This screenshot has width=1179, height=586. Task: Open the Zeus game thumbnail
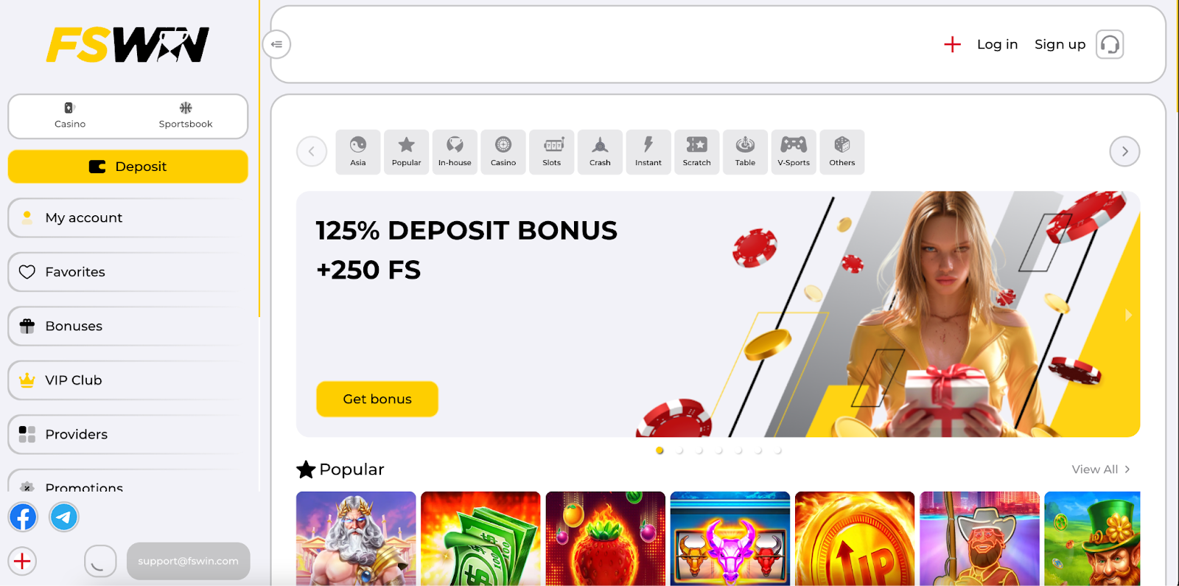coord(356,539)
